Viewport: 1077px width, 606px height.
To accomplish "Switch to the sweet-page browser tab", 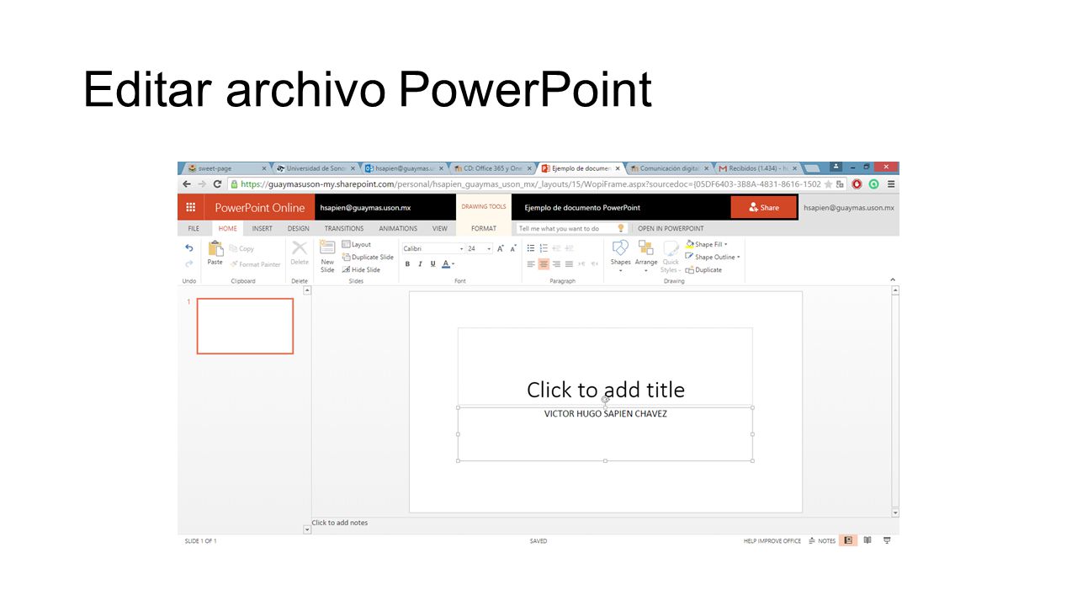I will pos(227,168).
